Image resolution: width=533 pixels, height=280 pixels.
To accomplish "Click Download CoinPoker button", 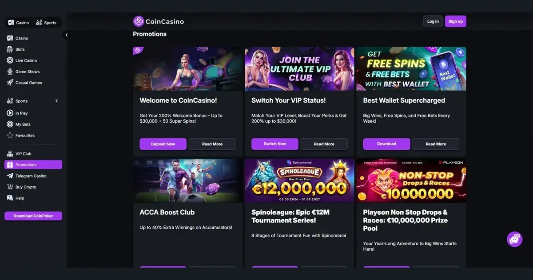I will 33,216.
